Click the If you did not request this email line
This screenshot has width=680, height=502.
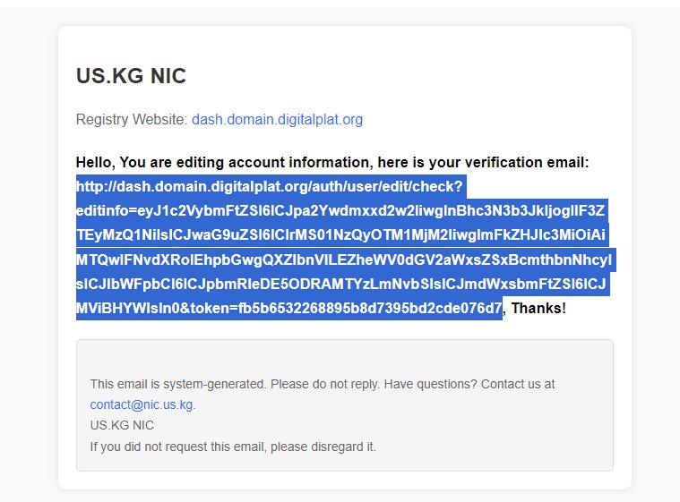pyautogui.click(x=233, y=447)
